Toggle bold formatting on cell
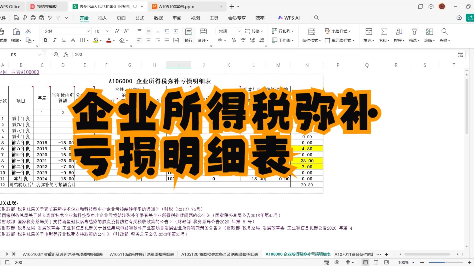Viewport: 474px width, 266px height. [x=45, y=40]
